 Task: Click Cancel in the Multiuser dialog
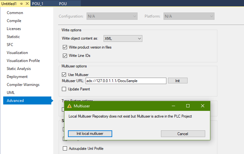(183, 134)
